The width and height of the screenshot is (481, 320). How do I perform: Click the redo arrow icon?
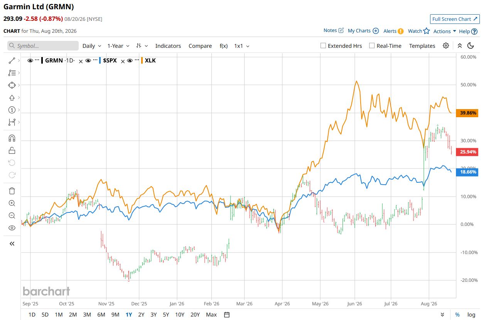12,175
